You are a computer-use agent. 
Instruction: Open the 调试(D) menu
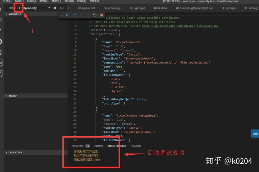click(69, 1)
